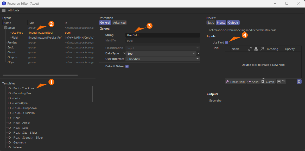Click the Id cell in@YwIlv9TNNJ0mVtrA

79,38
